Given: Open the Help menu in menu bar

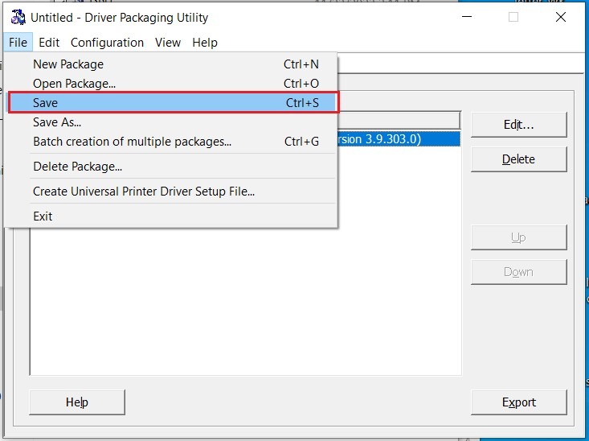Looking at the screenshot, I should coord(205,43).
